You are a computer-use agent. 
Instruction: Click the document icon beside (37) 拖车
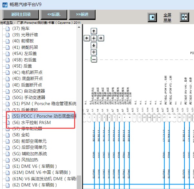[x=8, y=29]
